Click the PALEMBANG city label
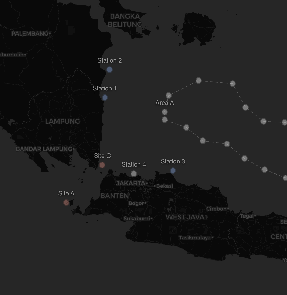The height and width of the screenshot is (295, 287). click(30, 34)
